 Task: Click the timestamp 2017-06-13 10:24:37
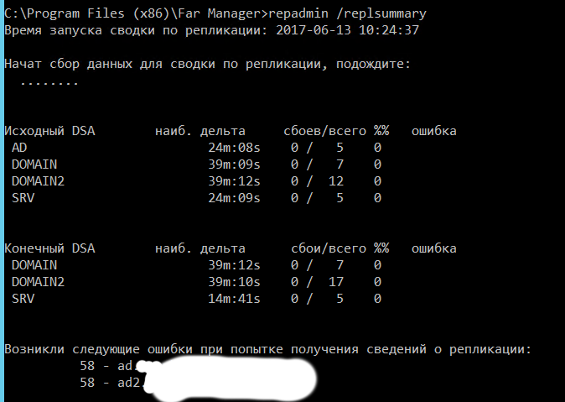coord(347,30)
